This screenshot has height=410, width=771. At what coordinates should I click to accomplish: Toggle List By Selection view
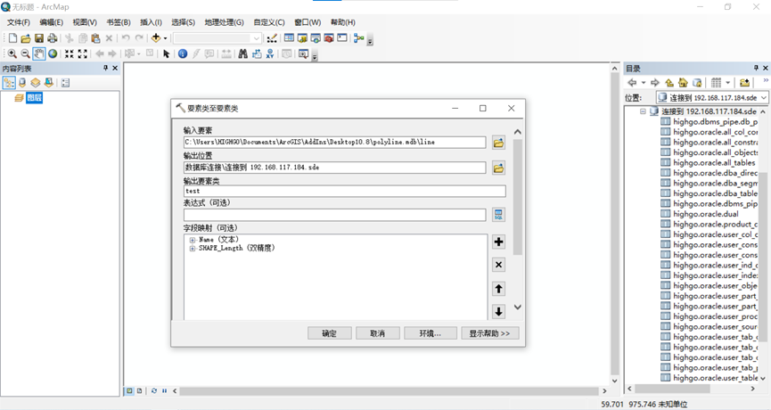point(49,83)
